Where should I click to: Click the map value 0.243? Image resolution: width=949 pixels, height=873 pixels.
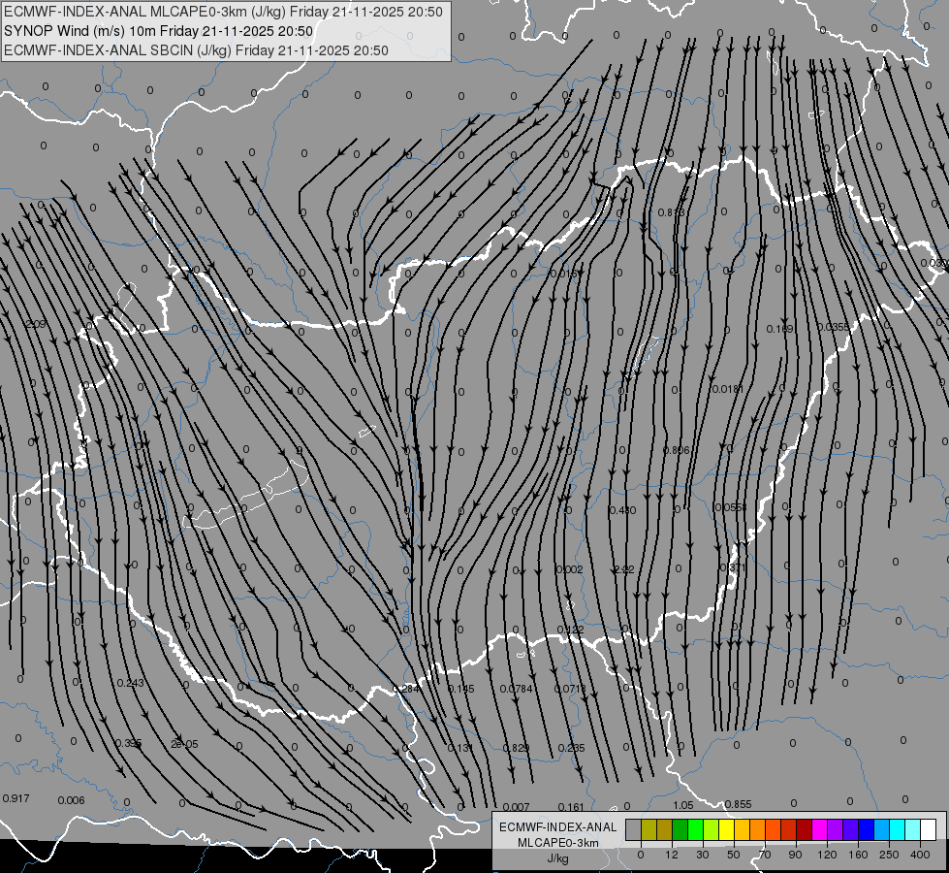point(130,683)
